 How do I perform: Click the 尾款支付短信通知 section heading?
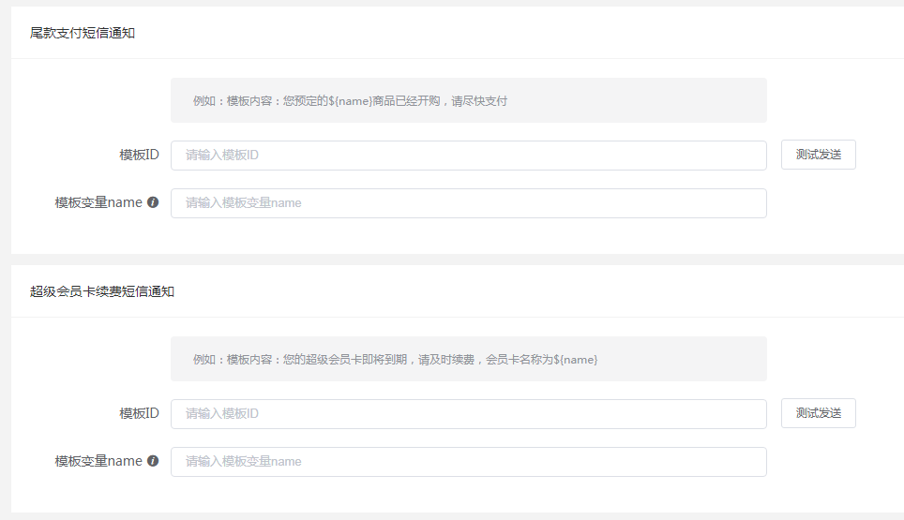pos(83,33)
